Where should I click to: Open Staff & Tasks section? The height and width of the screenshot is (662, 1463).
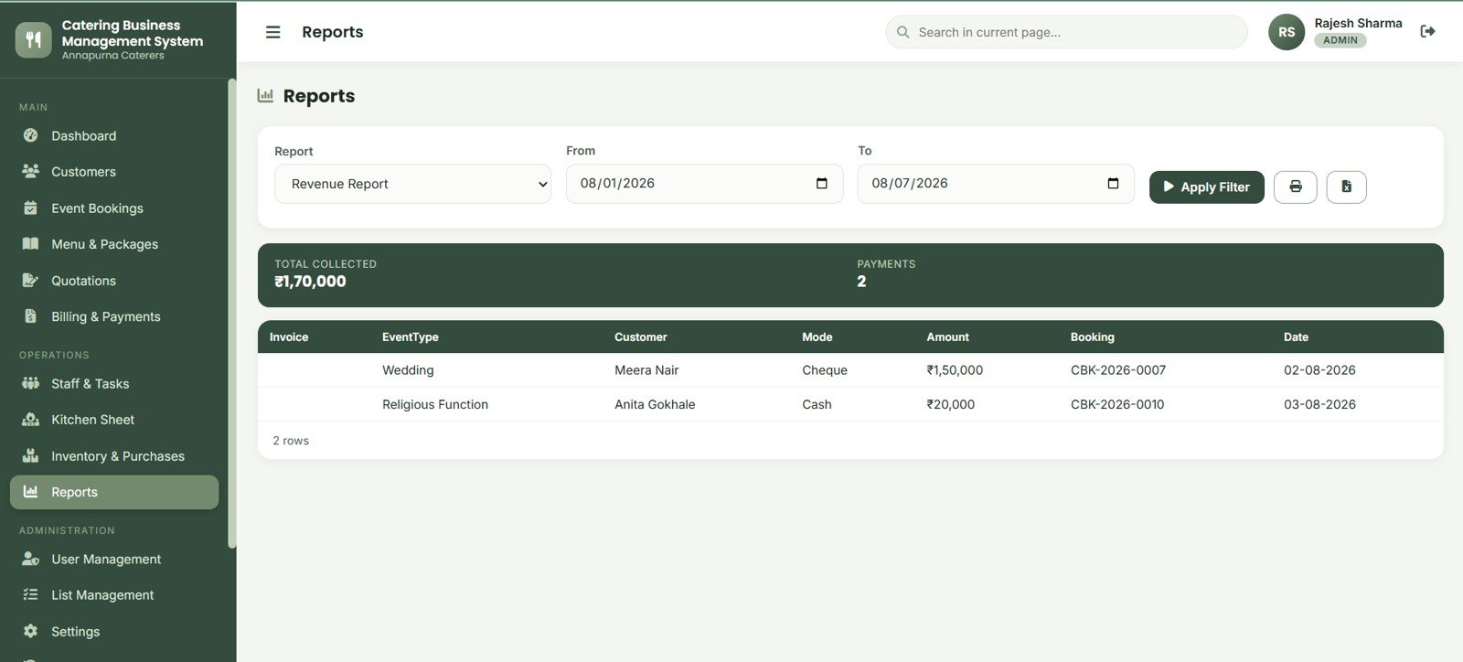[x=114, y=383]
